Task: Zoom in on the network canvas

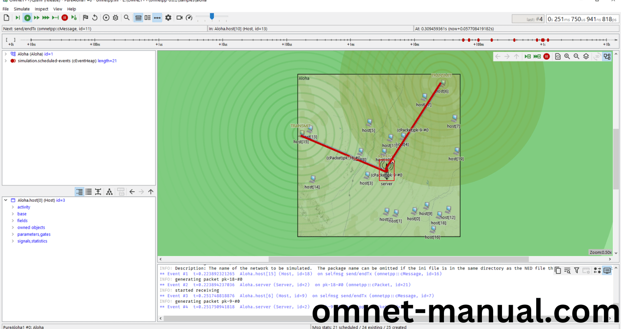Action: tap(567, 56)
